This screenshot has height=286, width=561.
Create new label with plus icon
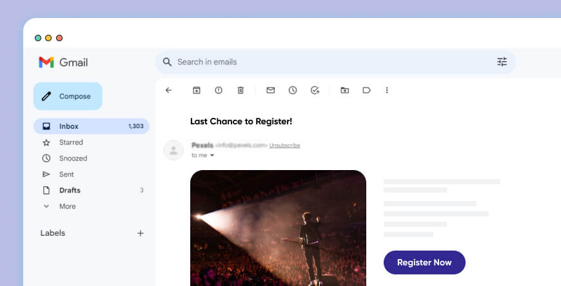[x=141, y=233]
